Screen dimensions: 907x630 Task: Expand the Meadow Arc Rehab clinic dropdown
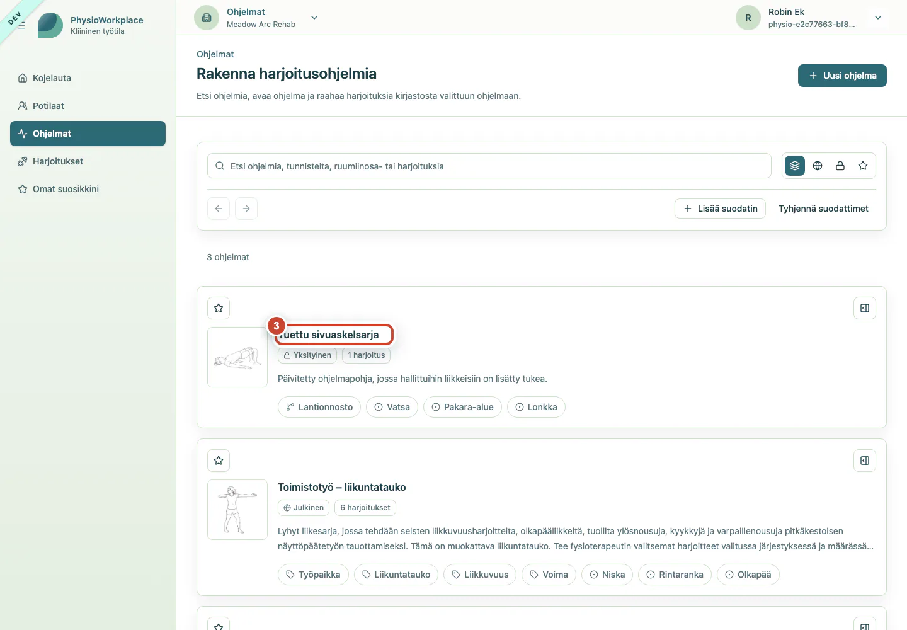314,18
